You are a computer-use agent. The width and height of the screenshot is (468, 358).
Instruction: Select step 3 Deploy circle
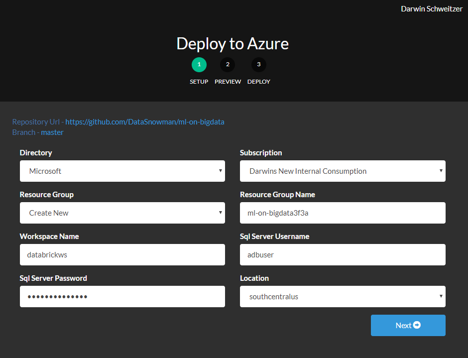coord(259,65)
